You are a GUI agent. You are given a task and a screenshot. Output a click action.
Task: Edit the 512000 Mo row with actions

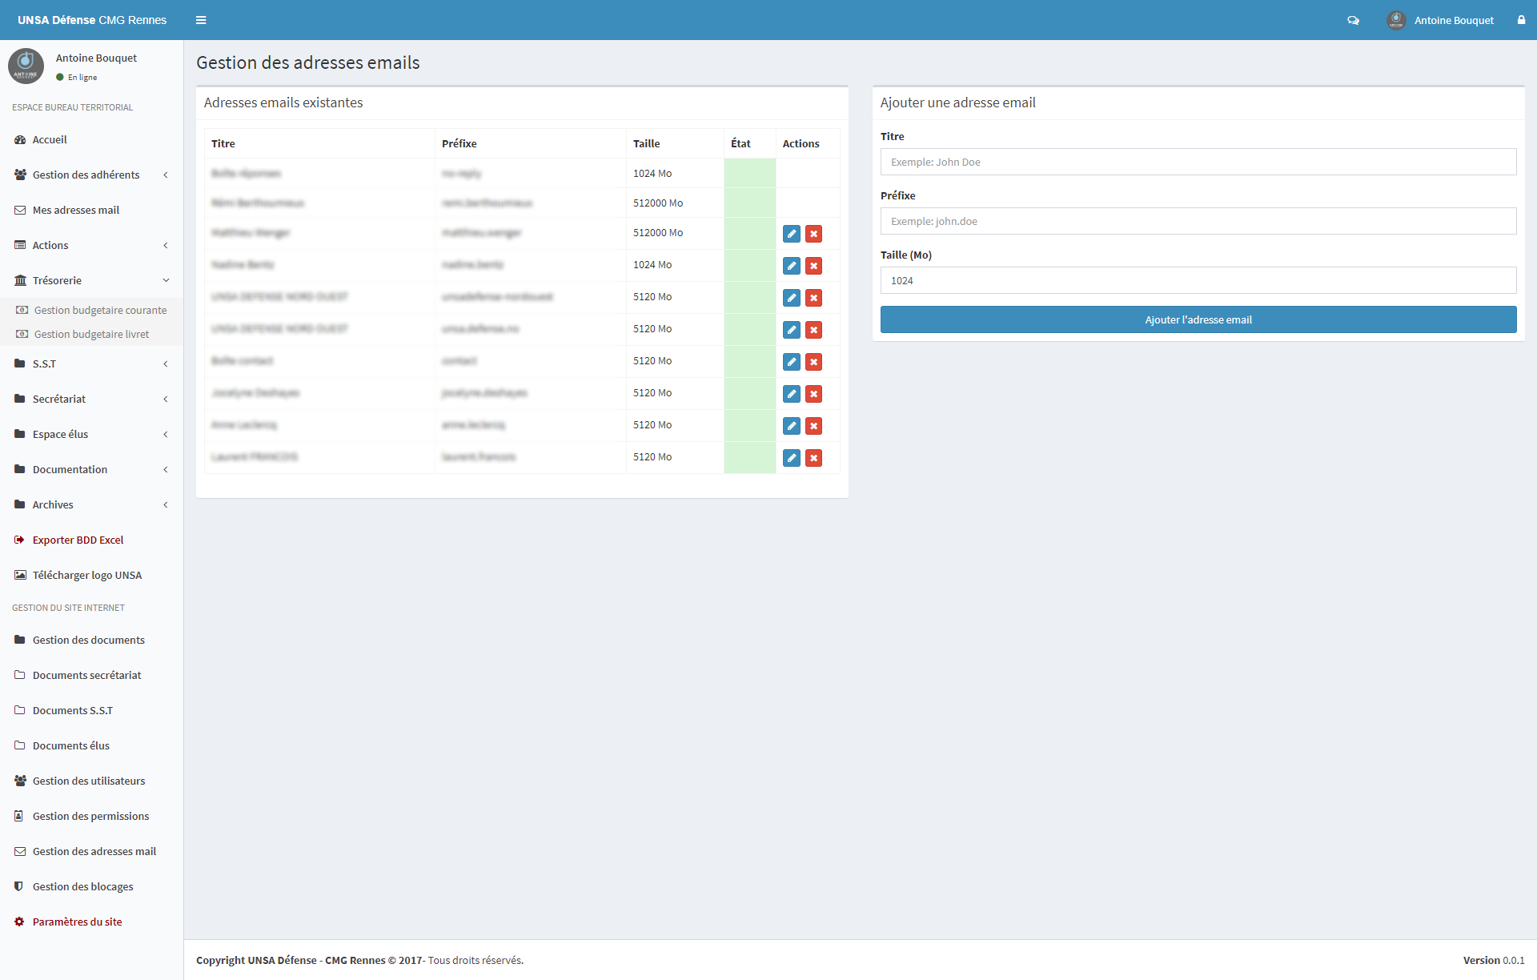[792, 234]
